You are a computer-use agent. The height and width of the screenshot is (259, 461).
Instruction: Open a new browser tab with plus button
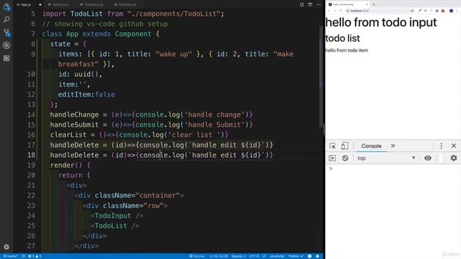[374, 4]
